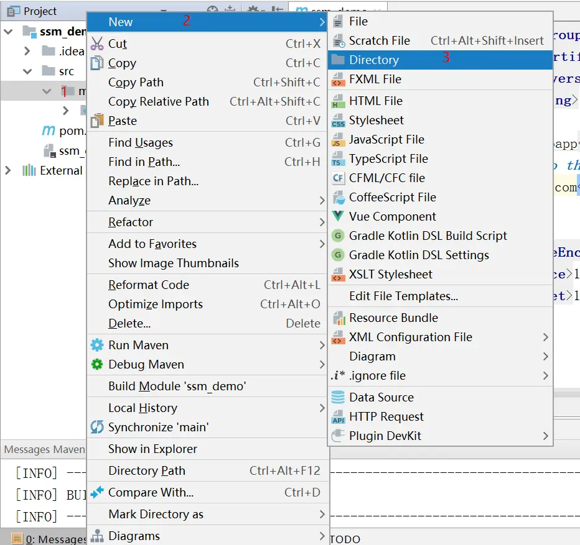580x545 pixels.
Task: Click the Diagrams hierarchy icon
Action: click(x=97, y=536)
